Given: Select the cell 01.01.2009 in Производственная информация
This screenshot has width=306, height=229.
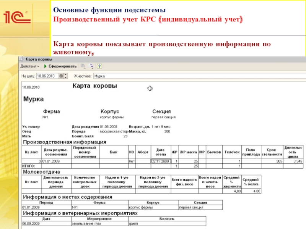Looking at the screenshot, I should tap(56, 161).
